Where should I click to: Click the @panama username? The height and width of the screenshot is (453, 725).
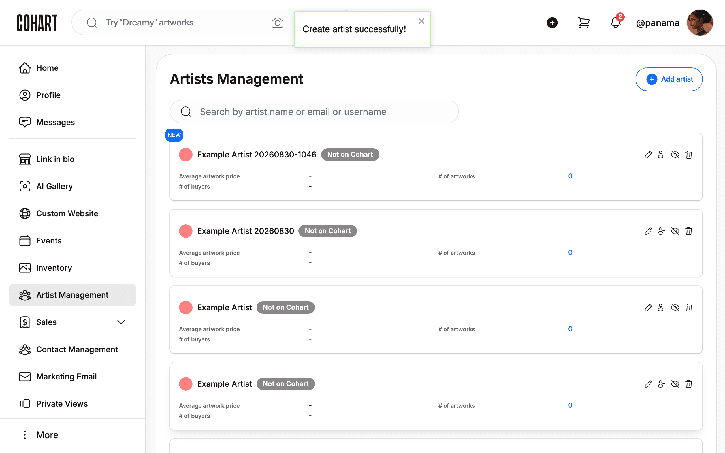coord(658,23)
